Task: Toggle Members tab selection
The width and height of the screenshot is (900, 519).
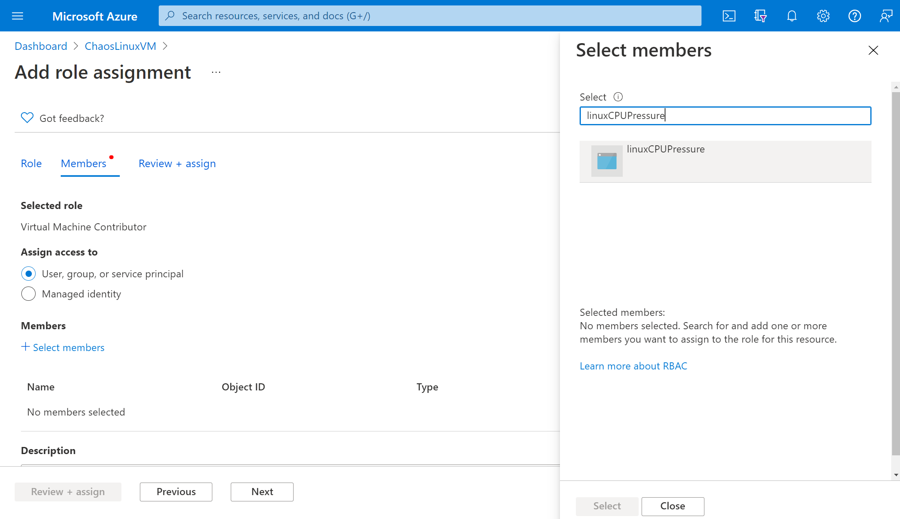Action: click(x=83, y=163)
